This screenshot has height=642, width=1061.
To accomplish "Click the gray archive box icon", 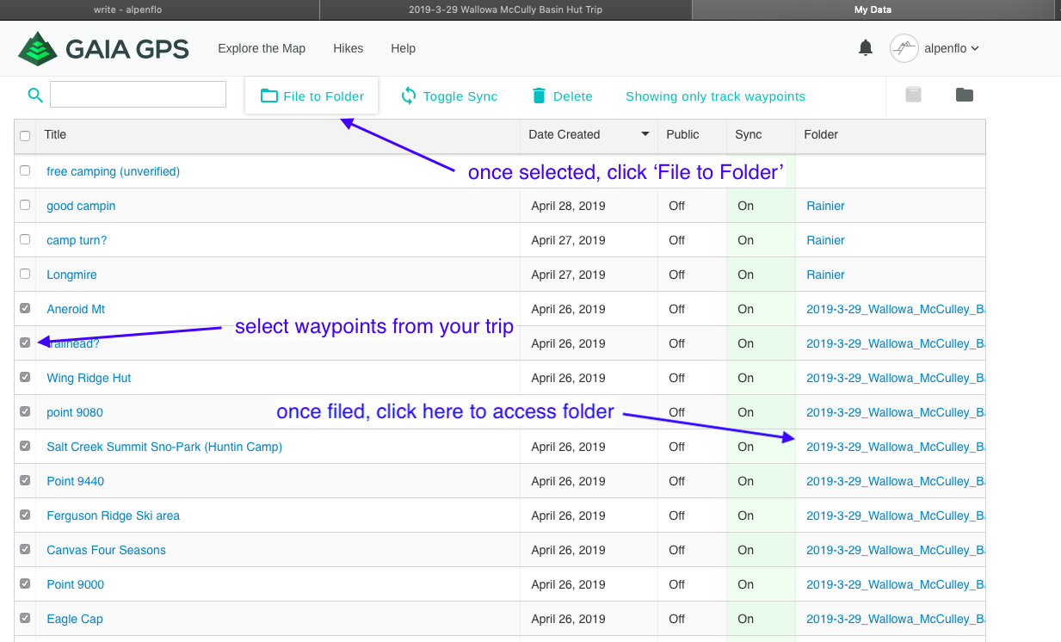I will [x=913, y=95].
